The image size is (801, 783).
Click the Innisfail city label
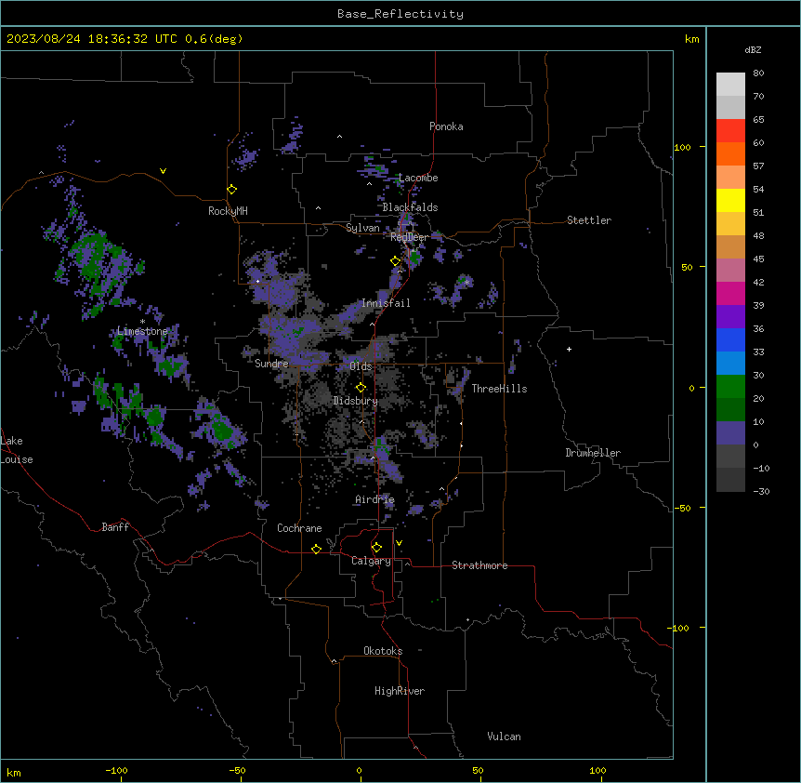[x=386, y=303]
